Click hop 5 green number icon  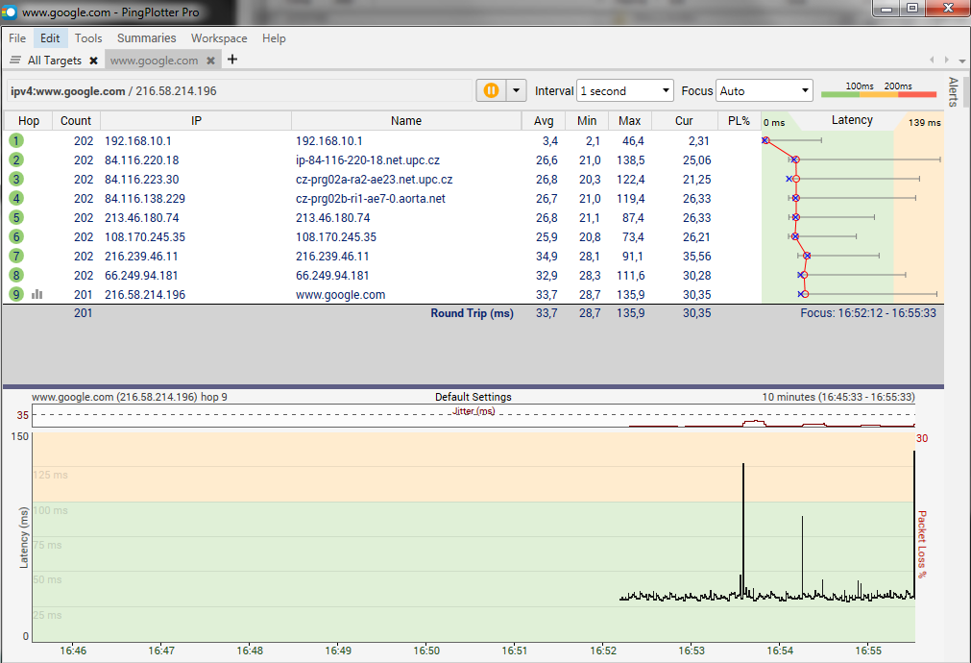point(16,217)
